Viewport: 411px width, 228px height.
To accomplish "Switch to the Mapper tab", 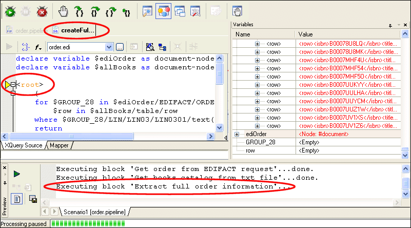I will [x=60, y=145].
